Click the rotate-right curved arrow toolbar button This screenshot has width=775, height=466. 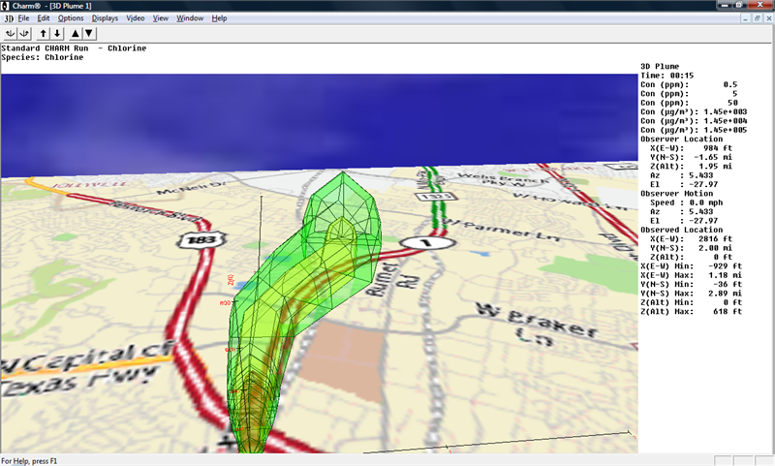coord(25,33)
